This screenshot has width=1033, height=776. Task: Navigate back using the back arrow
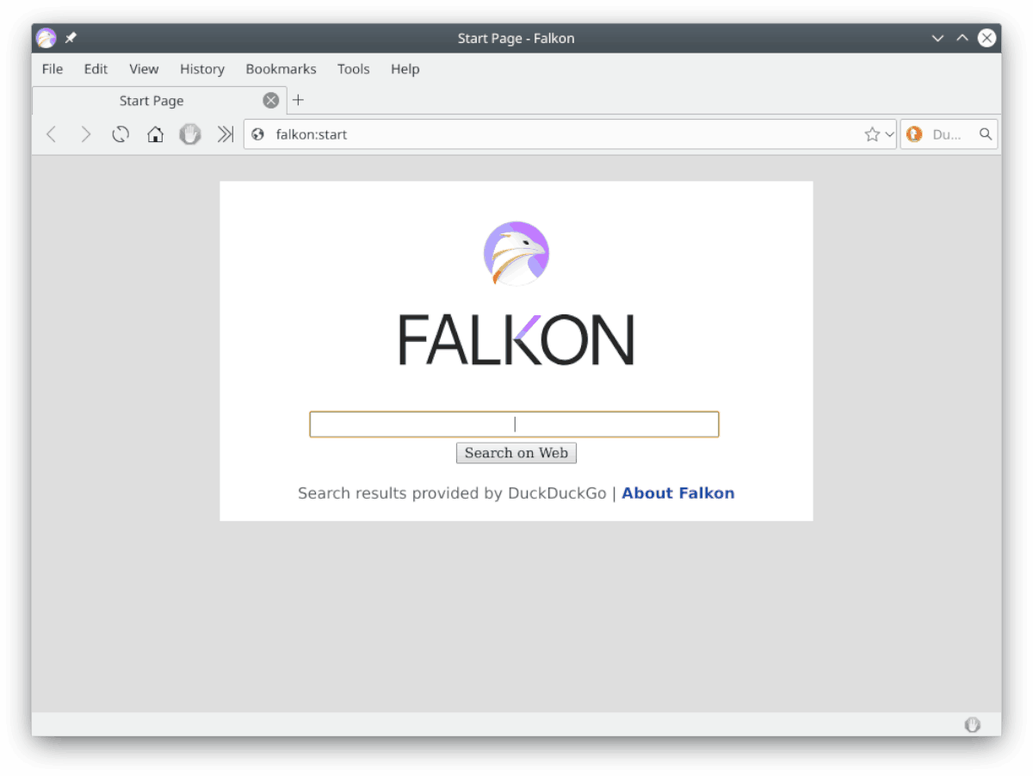pos(51,134)
